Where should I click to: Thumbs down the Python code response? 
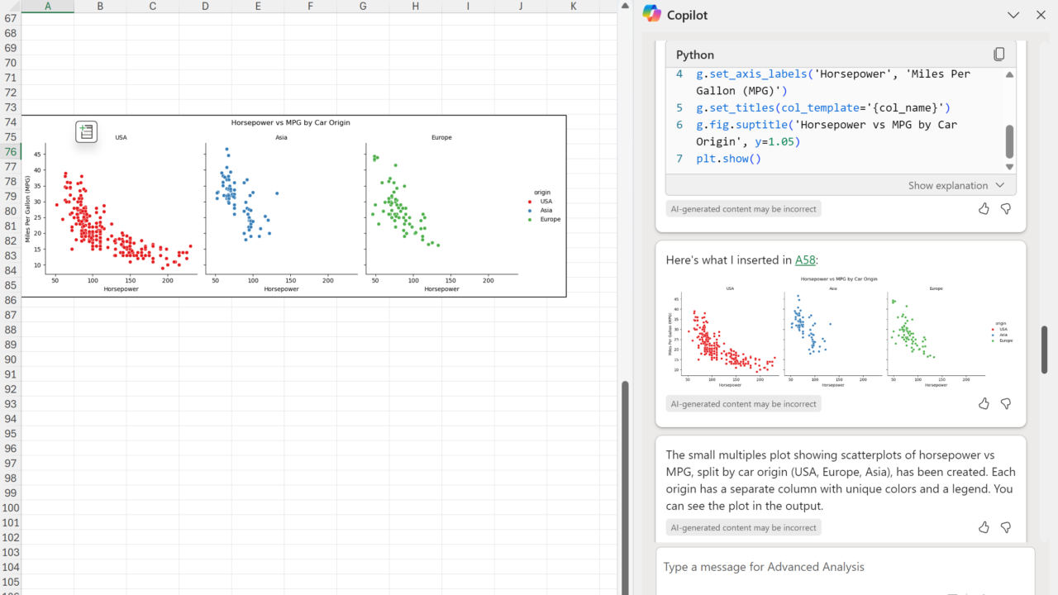(1006, 209)
